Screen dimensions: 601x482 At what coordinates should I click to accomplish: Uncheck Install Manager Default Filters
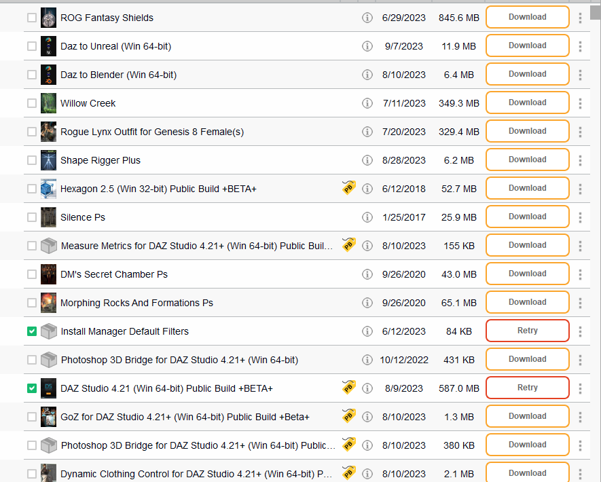pos(32,331)
